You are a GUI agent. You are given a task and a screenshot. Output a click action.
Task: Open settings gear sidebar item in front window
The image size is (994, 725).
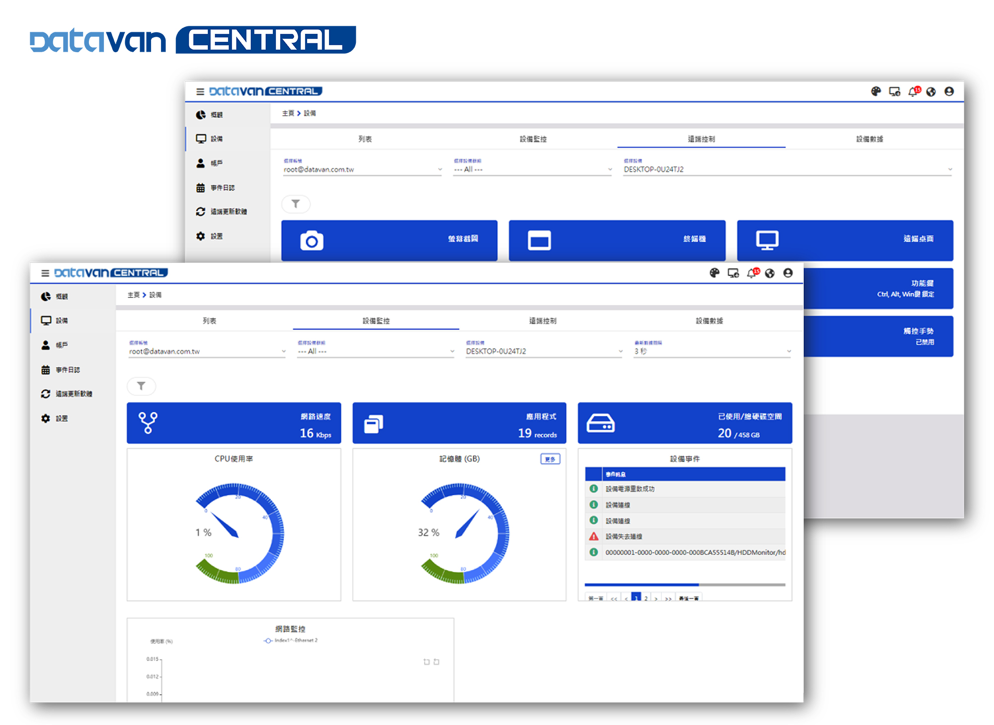pyautogui.click(x=73, y=418)
